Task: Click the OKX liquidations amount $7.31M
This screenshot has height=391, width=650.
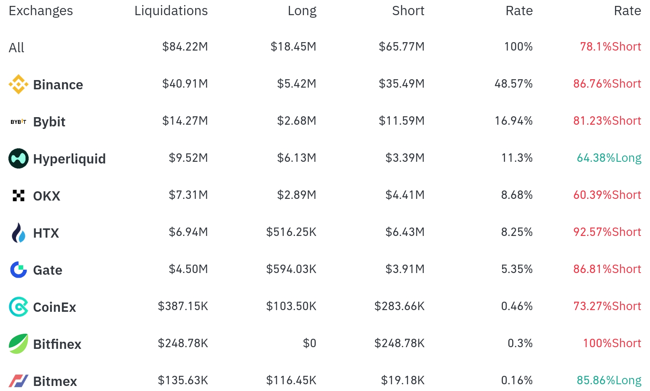Action: 188,195
